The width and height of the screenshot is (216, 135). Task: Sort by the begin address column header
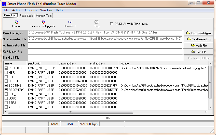(x=72, y=63)
